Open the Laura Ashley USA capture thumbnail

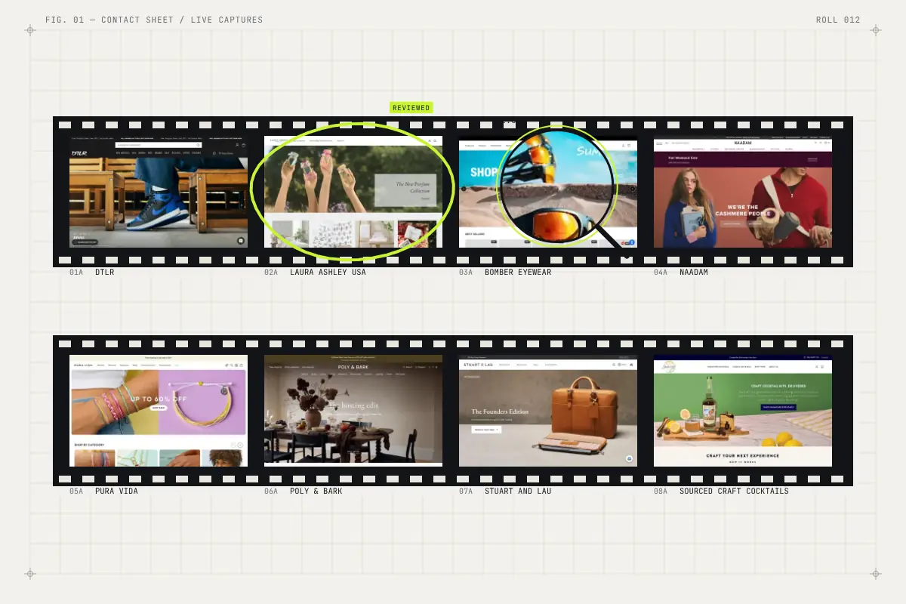coord(353,192)
